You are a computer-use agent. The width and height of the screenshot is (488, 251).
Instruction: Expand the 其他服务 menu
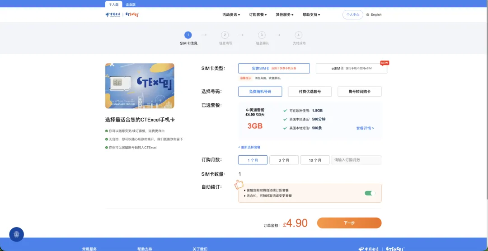[285, 14]
